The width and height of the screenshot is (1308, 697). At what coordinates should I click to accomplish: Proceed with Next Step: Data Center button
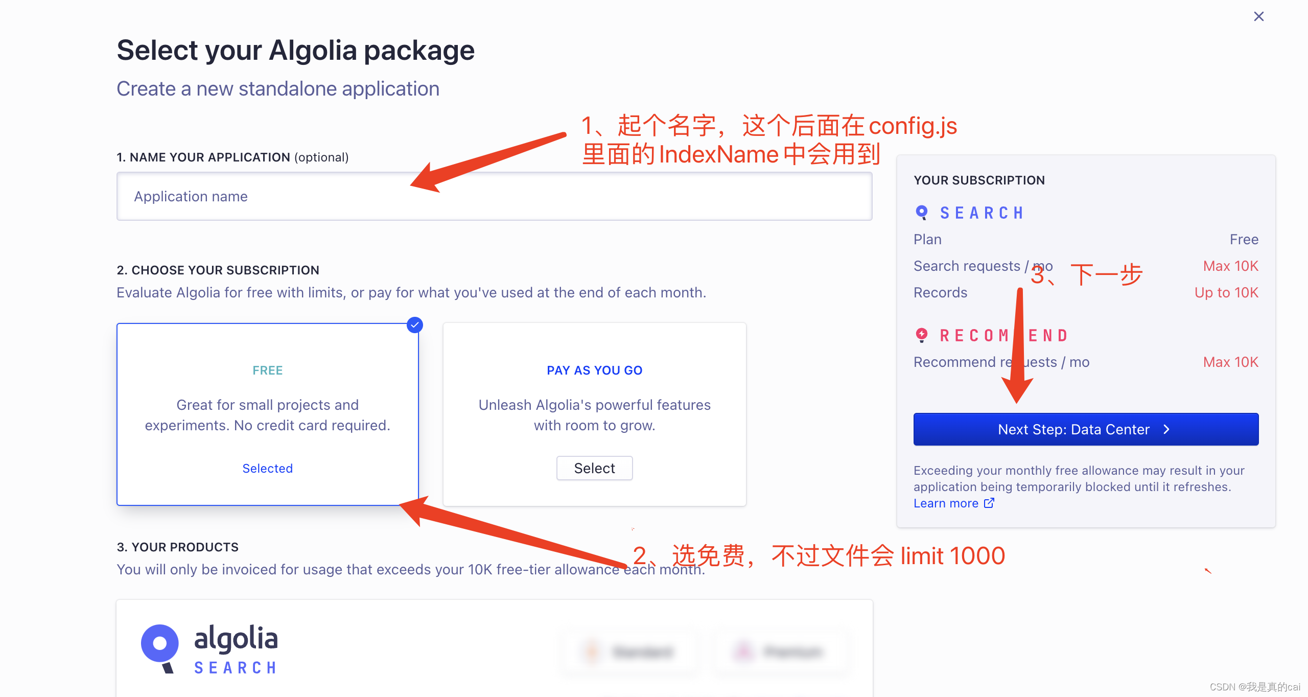click(x=1086, y=429)
